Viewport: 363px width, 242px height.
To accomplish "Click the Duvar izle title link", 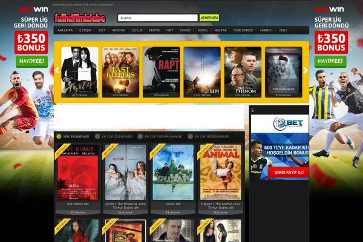I will point(173,204).
